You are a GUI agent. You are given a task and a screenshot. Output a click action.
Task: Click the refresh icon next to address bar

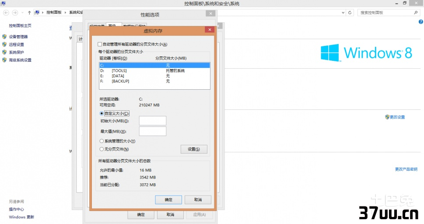tap(350, 12)
